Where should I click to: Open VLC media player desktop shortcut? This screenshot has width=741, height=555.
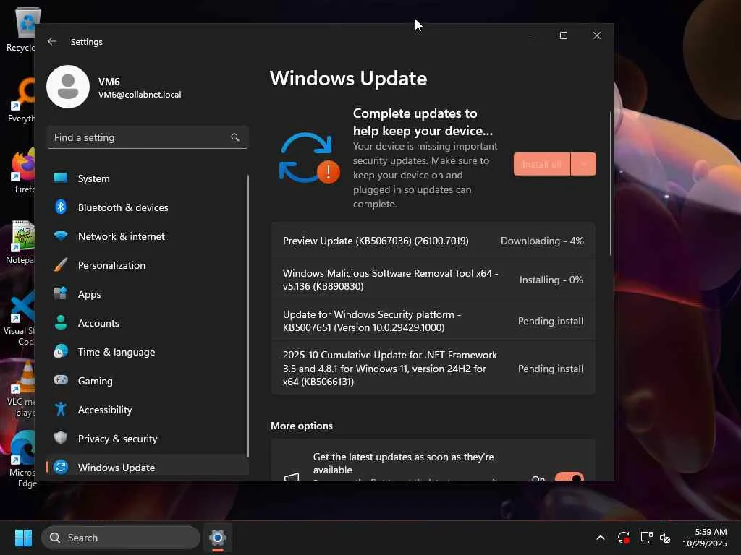(x=22, y=390)
